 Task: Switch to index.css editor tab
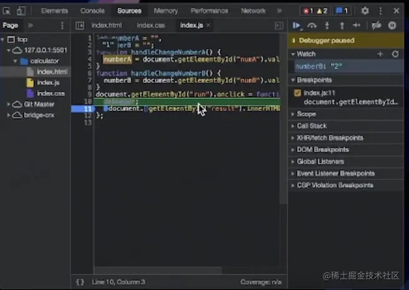pos(151,26)
